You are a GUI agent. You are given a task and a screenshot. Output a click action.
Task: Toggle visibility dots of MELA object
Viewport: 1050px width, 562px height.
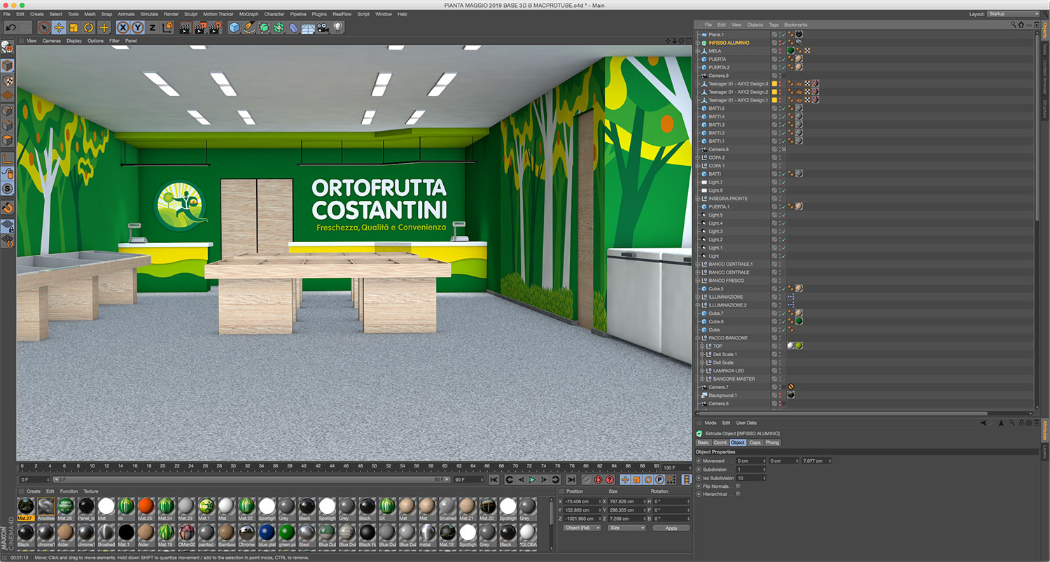coord(780,51)
